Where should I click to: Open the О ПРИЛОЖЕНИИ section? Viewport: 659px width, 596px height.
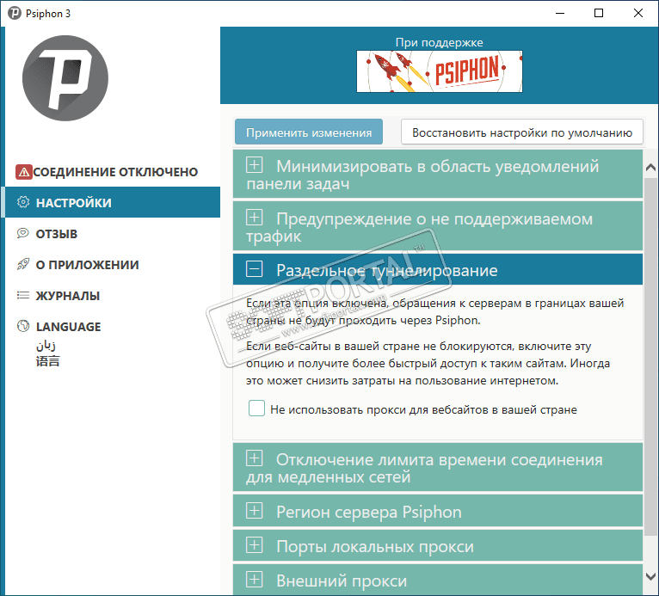click(x=113, y=265)
